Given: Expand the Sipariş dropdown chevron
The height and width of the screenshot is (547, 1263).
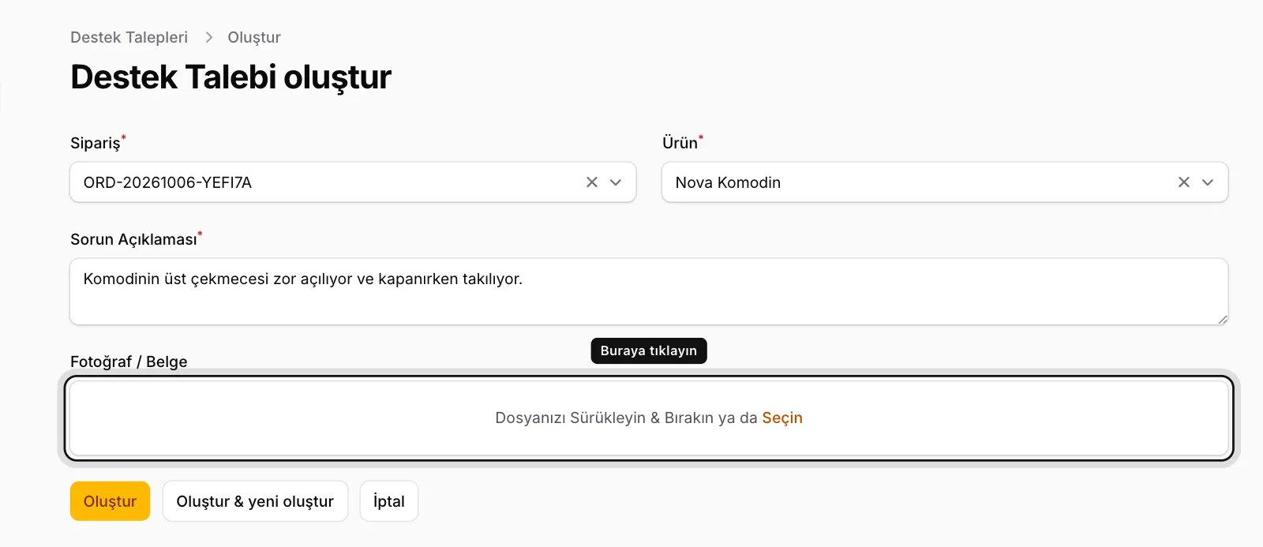Looking at the screenshot, I should pos(616,182).
